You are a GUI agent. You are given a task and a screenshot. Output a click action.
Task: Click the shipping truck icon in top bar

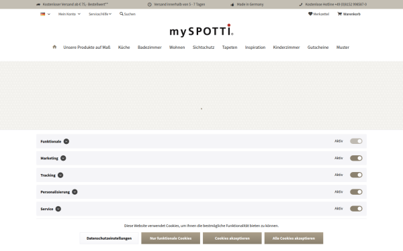(x=38, y=5)
